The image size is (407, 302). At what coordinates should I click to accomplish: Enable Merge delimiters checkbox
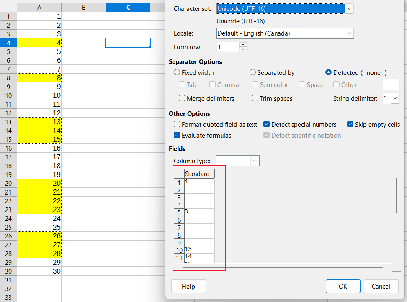(x=182, y=99)
